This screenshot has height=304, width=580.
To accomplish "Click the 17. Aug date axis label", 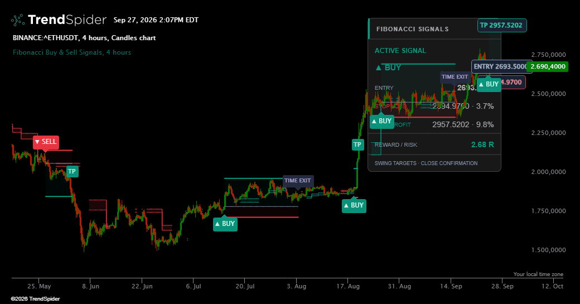I will tap(348, 286).
